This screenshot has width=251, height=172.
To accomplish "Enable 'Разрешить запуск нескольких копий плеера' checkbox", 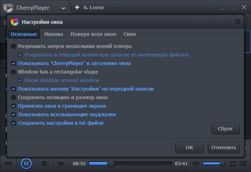I will [x=14, y=46].
